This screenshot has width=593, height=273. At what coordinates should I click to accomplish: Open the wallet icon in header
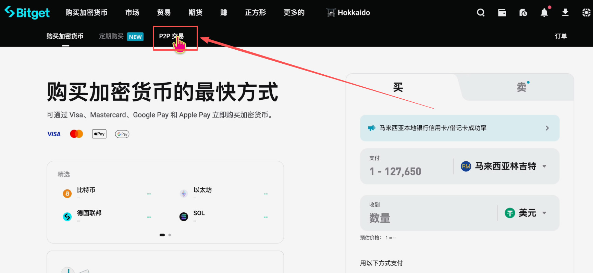pyautogui.click(x=502, y=13)
